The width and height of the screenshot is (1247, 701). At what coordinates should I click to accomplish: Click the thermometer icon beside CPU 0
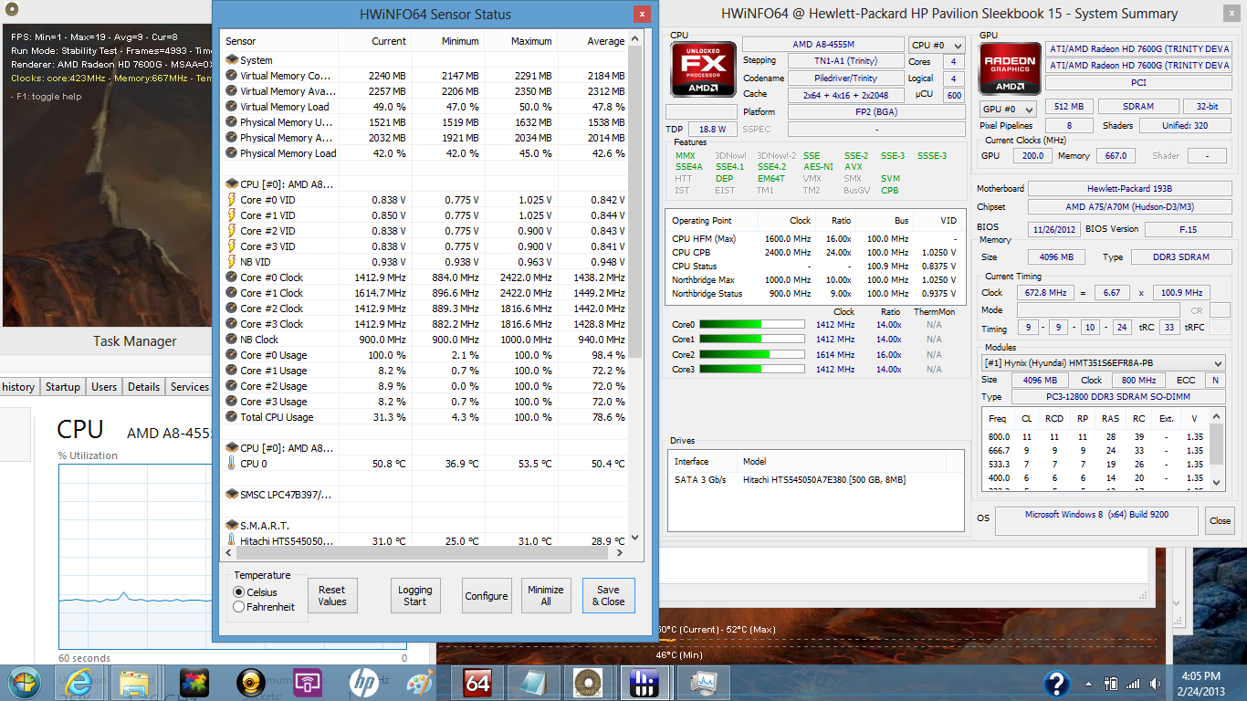pos(232,464)
